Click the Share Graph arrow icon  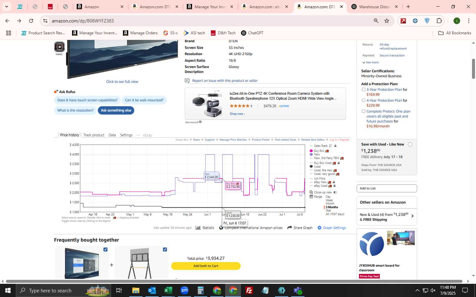(290, 228)
